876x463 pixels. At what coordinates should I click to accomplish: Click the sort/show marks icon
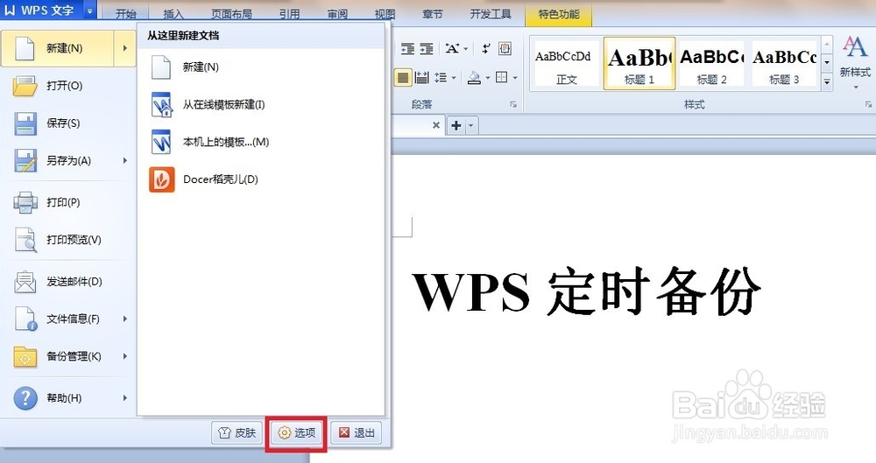tap(485, 49)
